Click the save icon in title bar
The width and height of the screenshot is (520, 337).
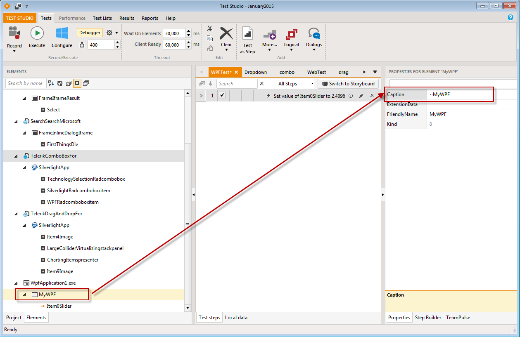point(18,6)
